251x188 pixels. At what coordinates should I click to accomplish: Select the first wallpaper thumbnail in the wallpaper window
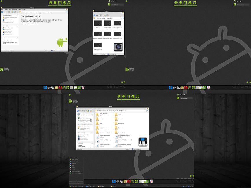coord(98,23)
